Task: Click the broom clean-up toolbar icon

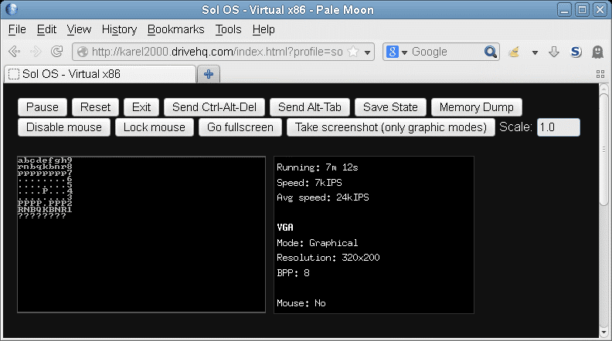Action: click(514, 52)
